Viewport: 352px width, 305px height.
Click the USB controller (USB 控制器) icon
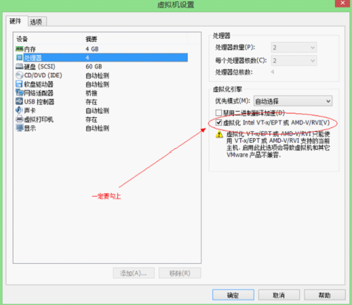[x=19, y=101]
